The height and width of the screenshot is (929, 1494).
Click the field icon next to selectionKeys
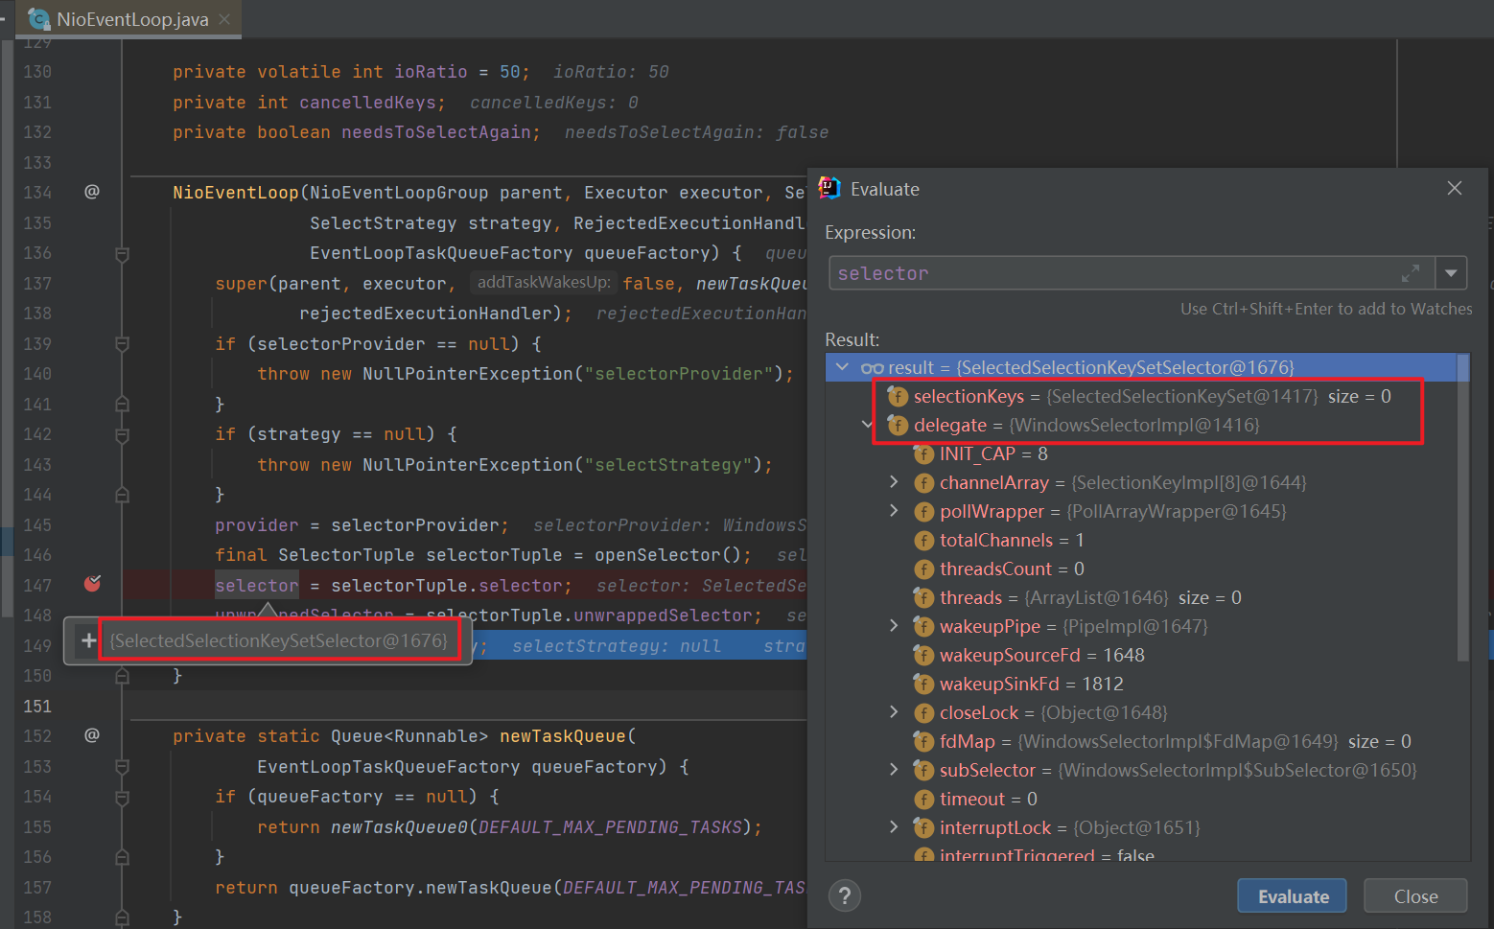[899, 397]
